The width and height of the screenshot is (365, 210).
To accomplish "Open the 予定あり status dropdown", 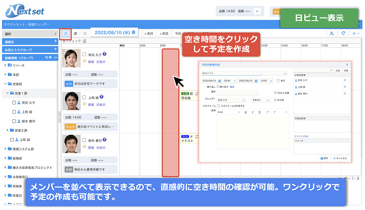I will point(261,100).
